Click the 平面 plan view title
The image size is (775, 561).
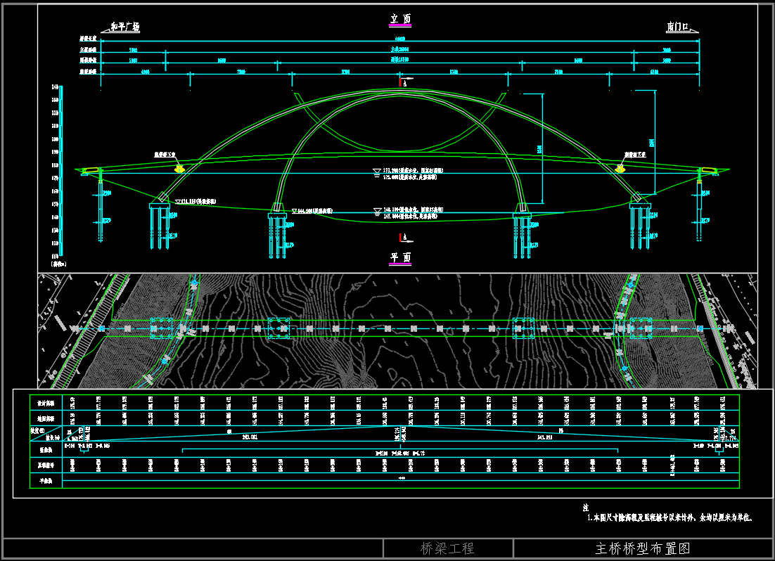401,257
